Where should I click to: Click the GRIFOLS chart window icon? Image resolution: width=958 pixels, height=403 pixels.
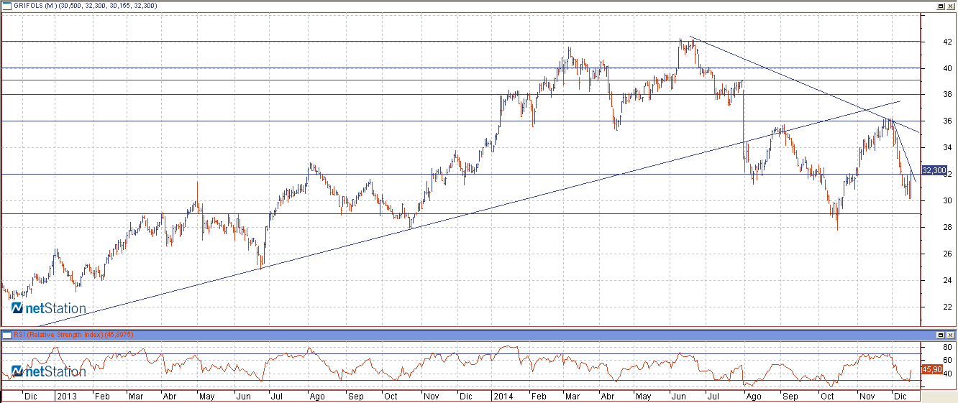coord(6,6)
